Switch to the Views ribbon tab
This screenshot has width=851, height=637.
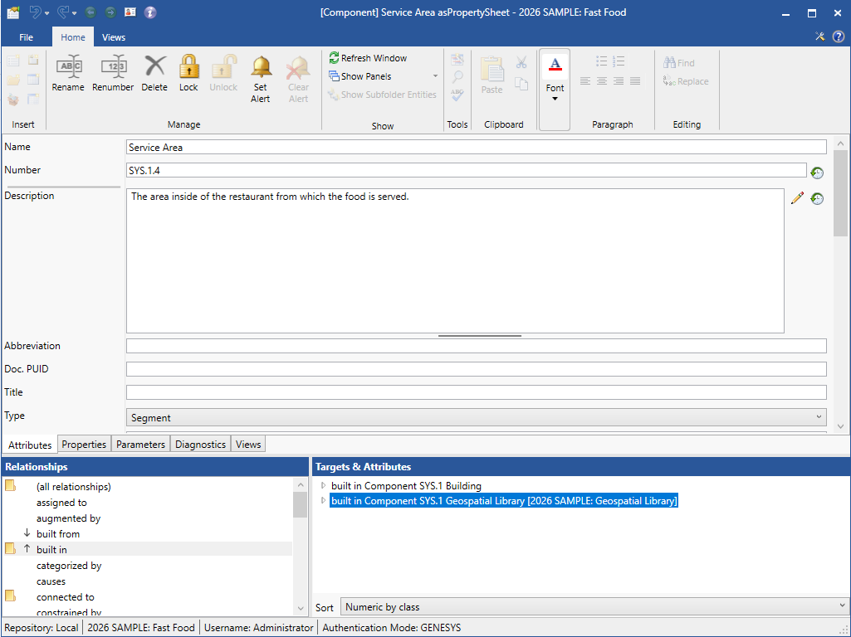tap(114, 37)
